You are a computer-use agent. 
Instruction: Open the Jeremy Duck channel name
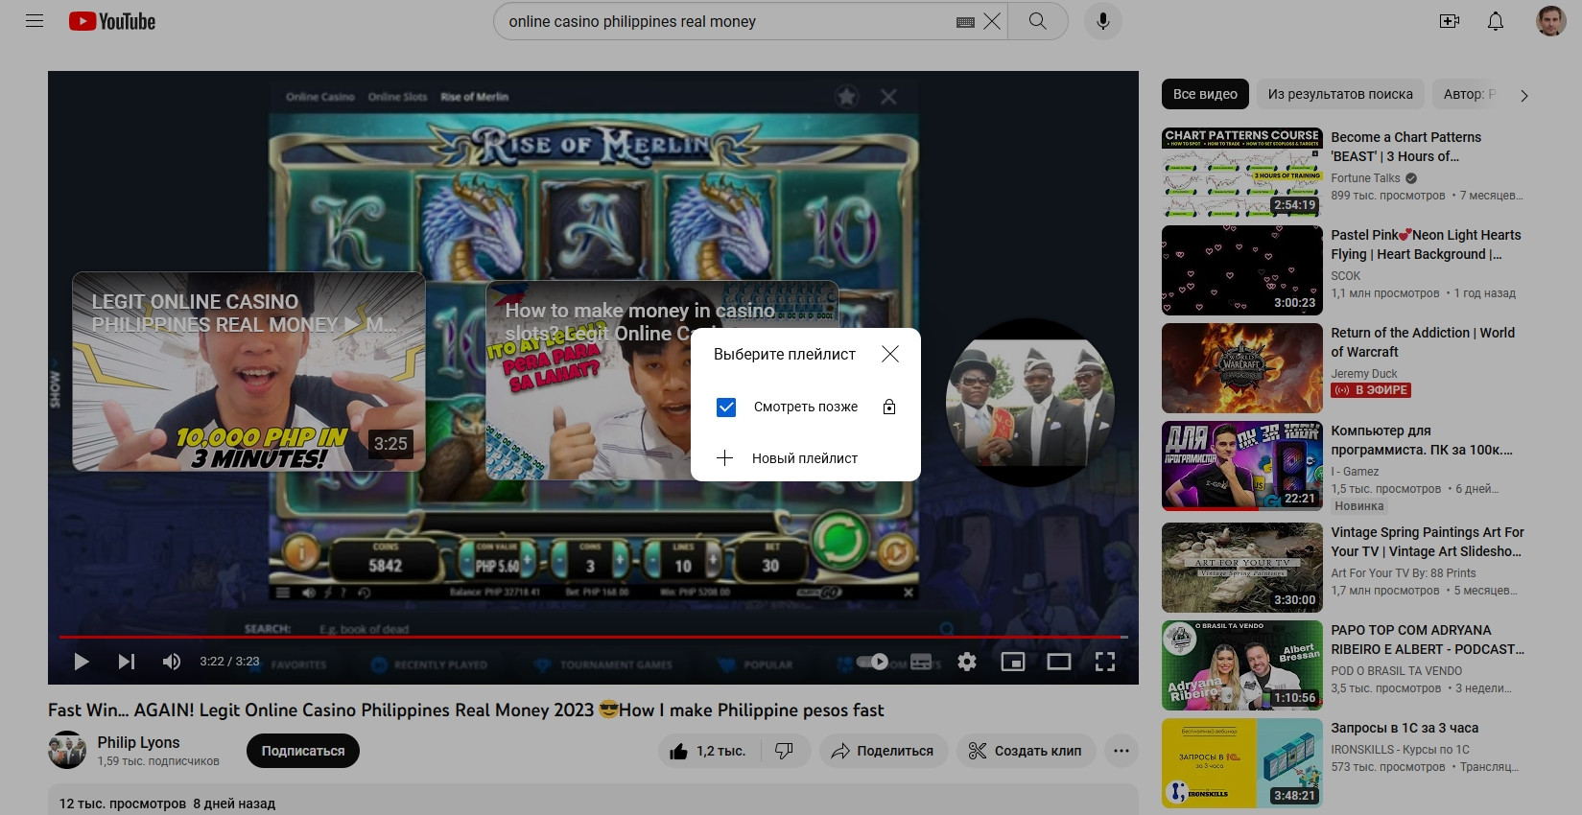pyautogui.click(x=1364, y=374)
